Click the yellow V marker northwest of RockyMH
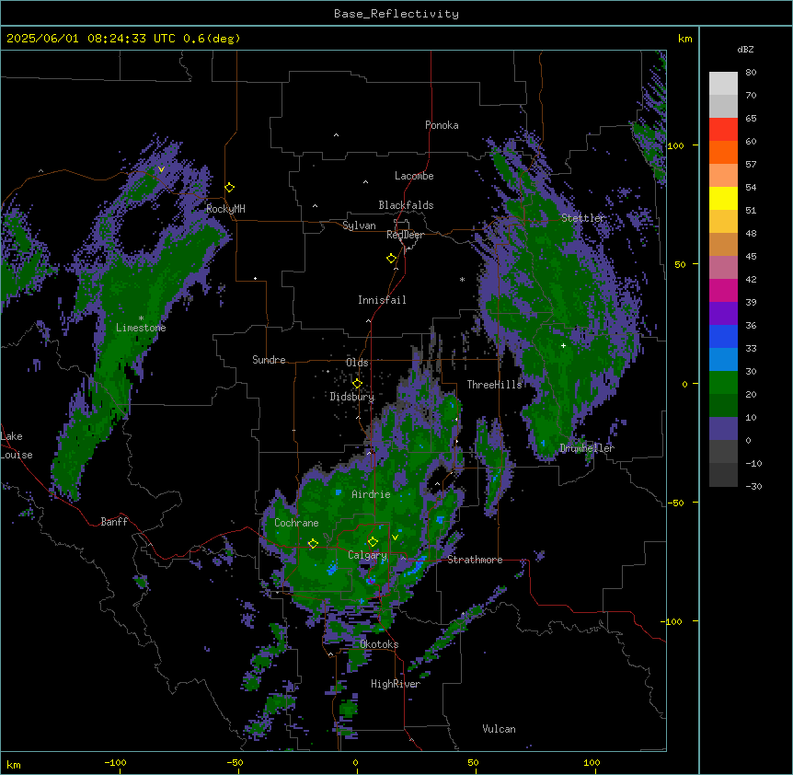The width and height of the screenshot is (793, 775). tap(161, 169)
